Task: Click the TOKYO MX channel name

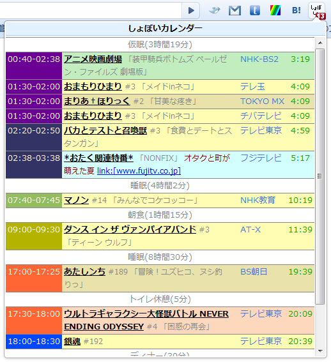Action: pyautogui.click(x=263, y=102)
